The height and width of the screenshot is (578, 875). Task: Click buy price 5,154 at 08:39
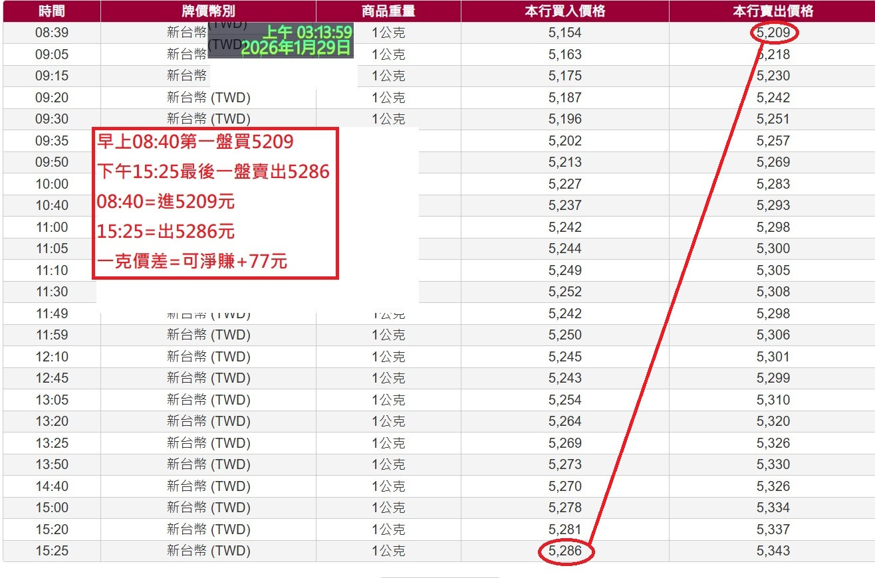(x=565, y=33)
